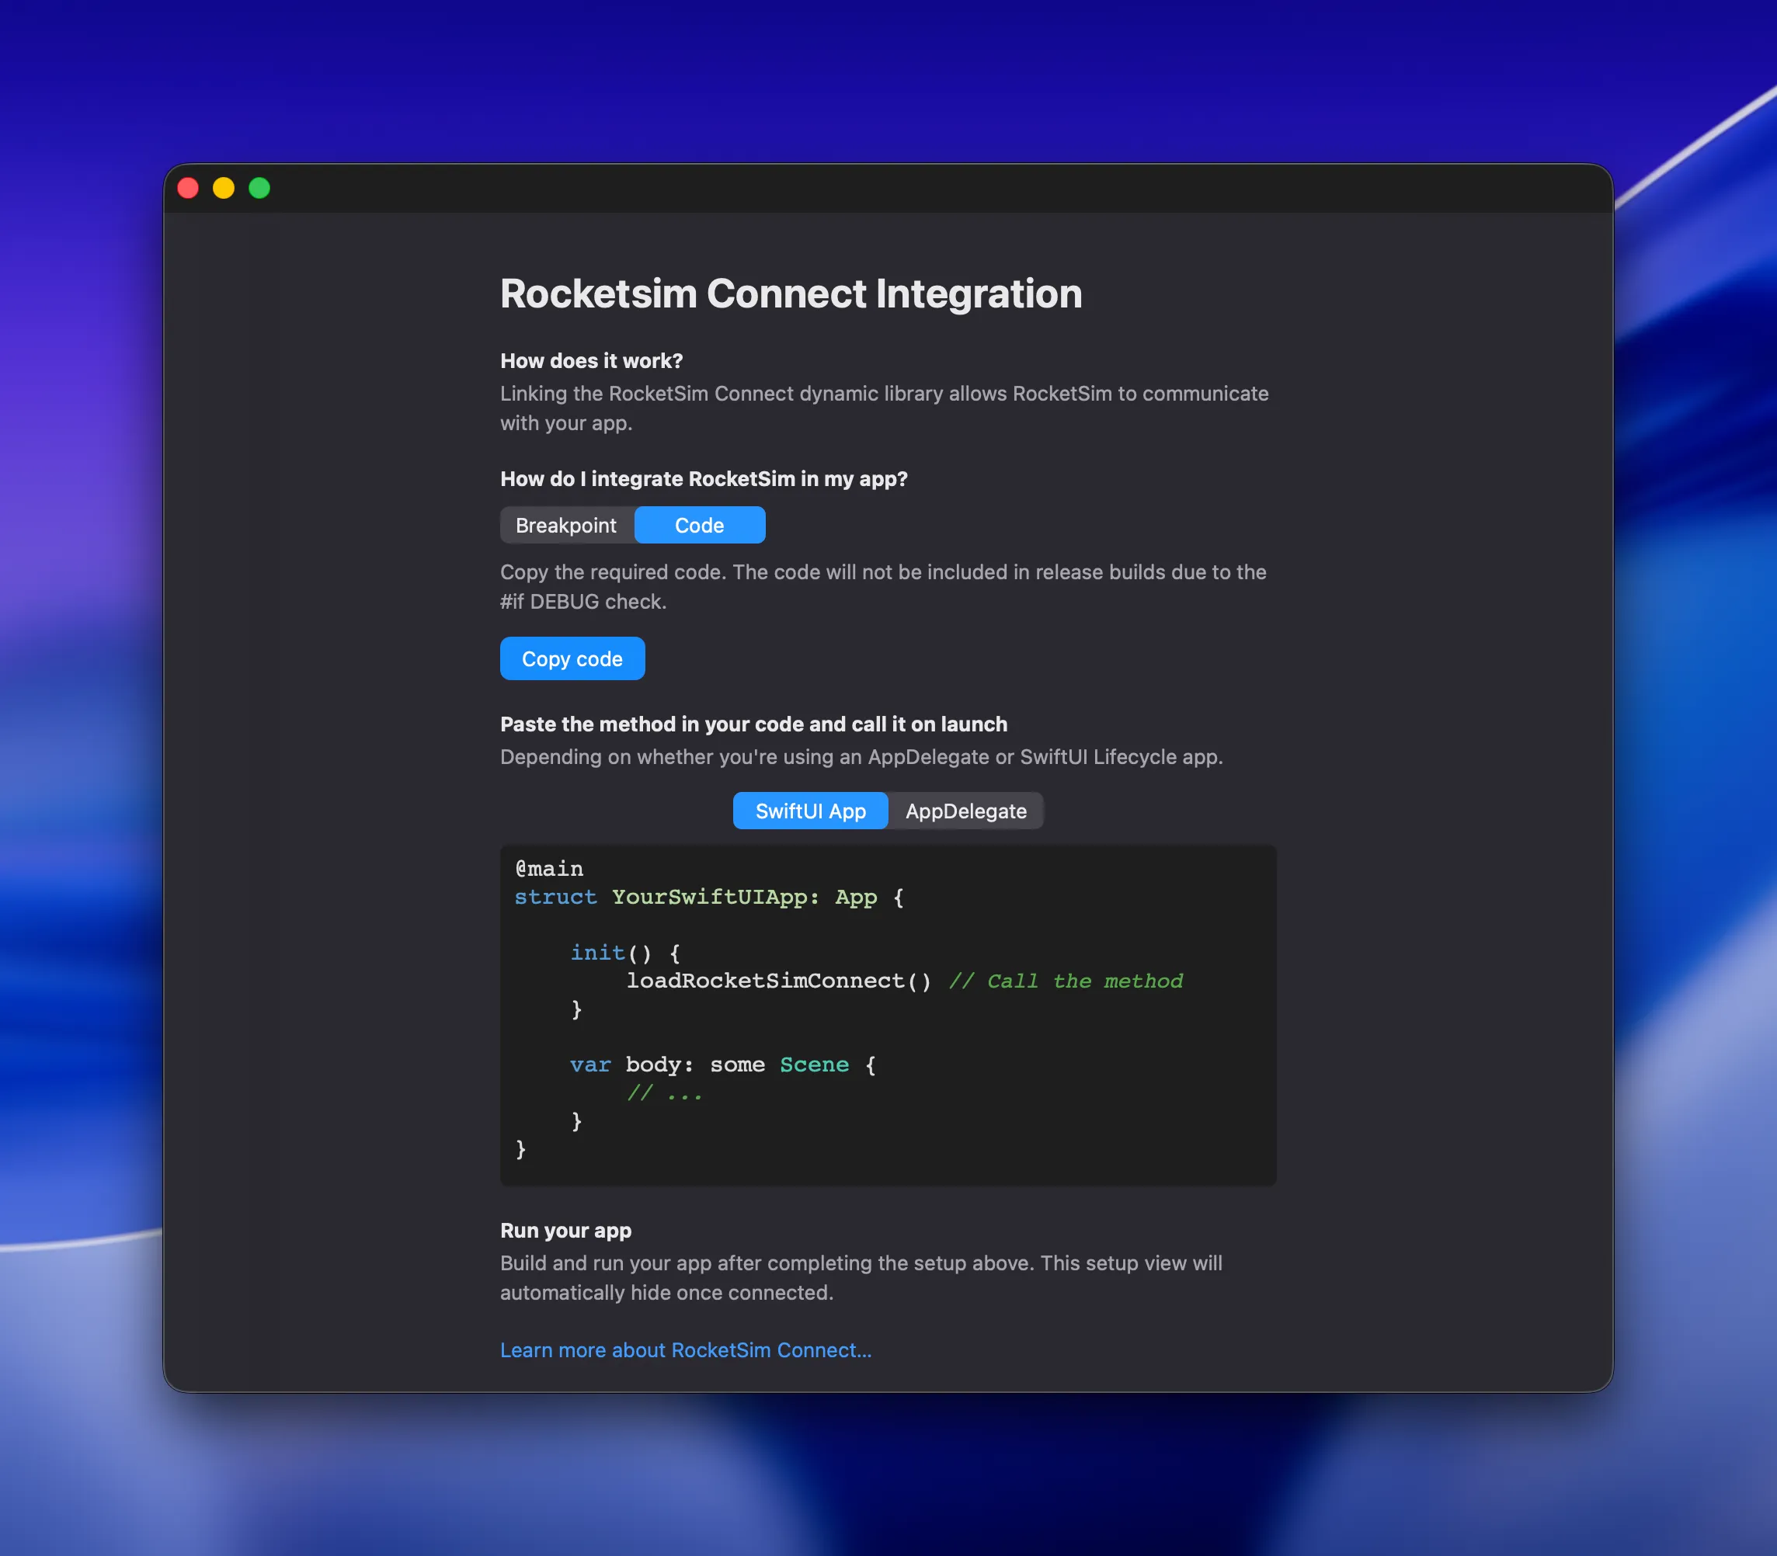The width and height of the screenshot is (1777, 1556).
Task: Maximize the window with green button
Action: click(259, 189)
